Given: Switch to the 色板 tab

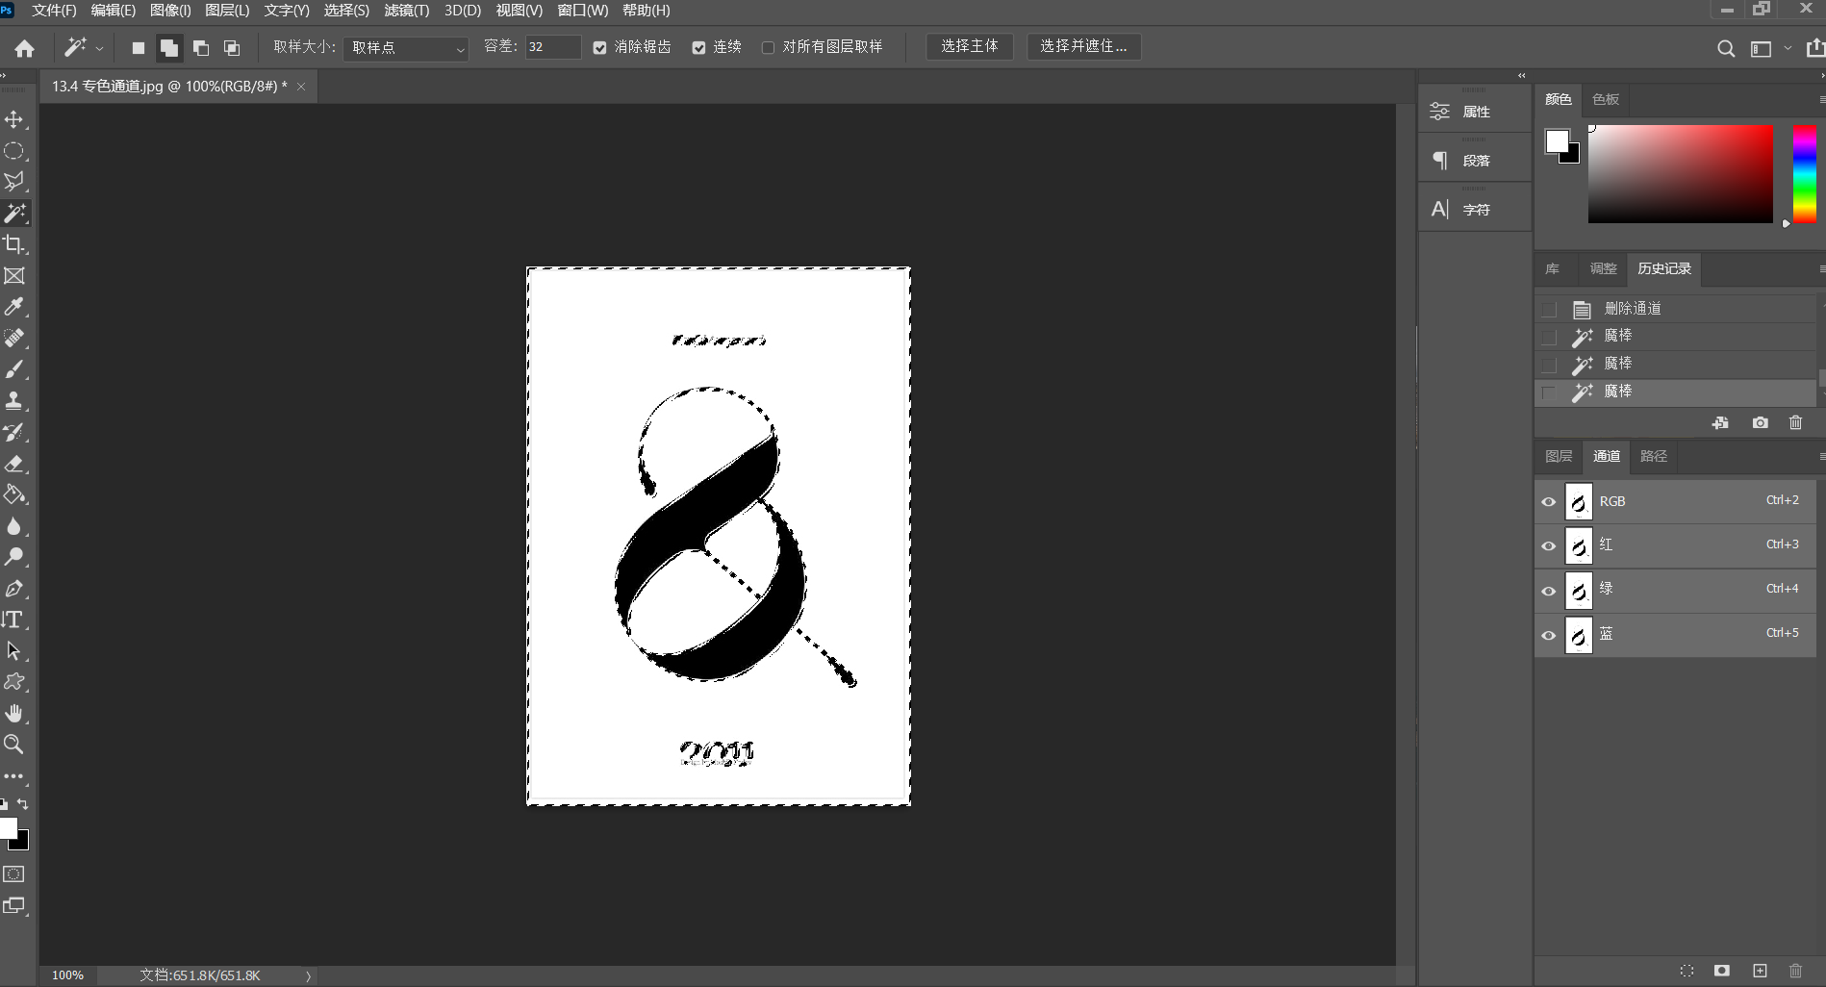Looking at the screenshot, I should click(x=1606, y=99).
